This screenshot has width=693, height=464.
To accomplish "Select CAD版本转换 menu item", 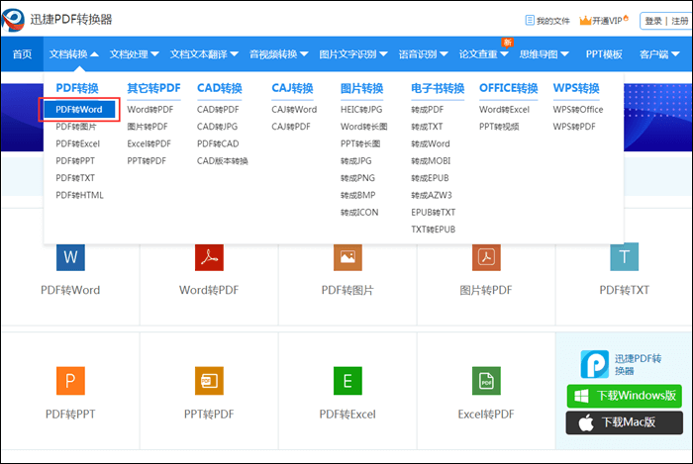I will tap(223, 161).
